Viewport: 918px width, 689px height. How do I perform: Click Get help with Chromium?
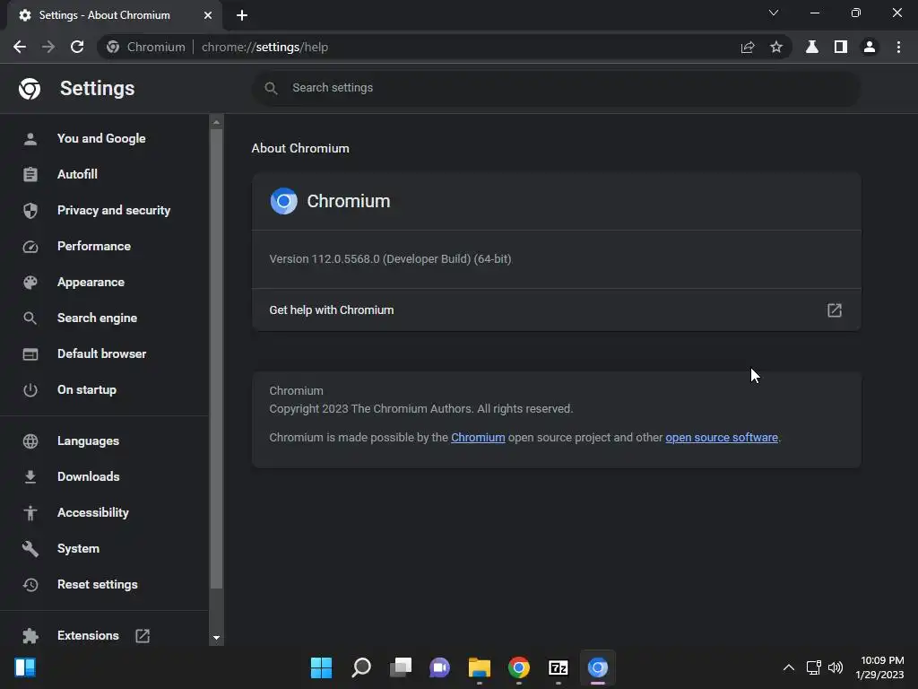pos(556,310)
